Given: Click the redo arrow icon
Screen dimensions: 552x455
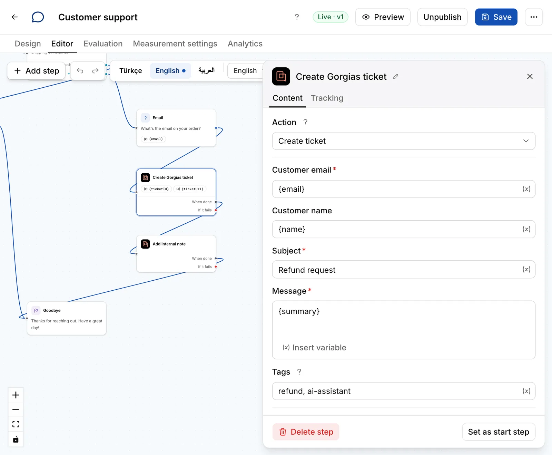Looking at the screenshot, I should (95, 71).
